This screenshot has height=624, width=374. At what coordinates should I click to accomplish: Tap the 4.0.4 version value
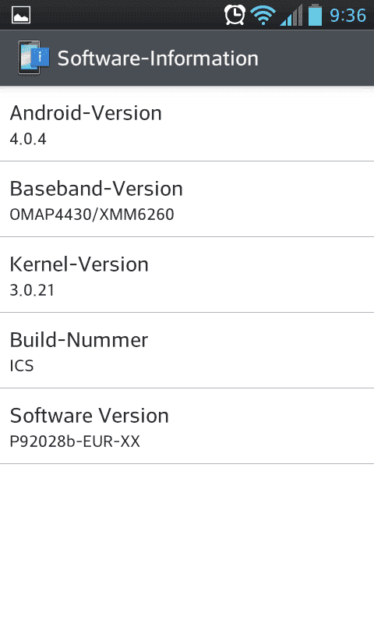coord(28,139)
